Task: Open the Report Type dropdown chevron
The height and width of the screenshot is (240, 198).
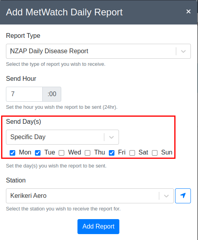Action: coord(183,51)
